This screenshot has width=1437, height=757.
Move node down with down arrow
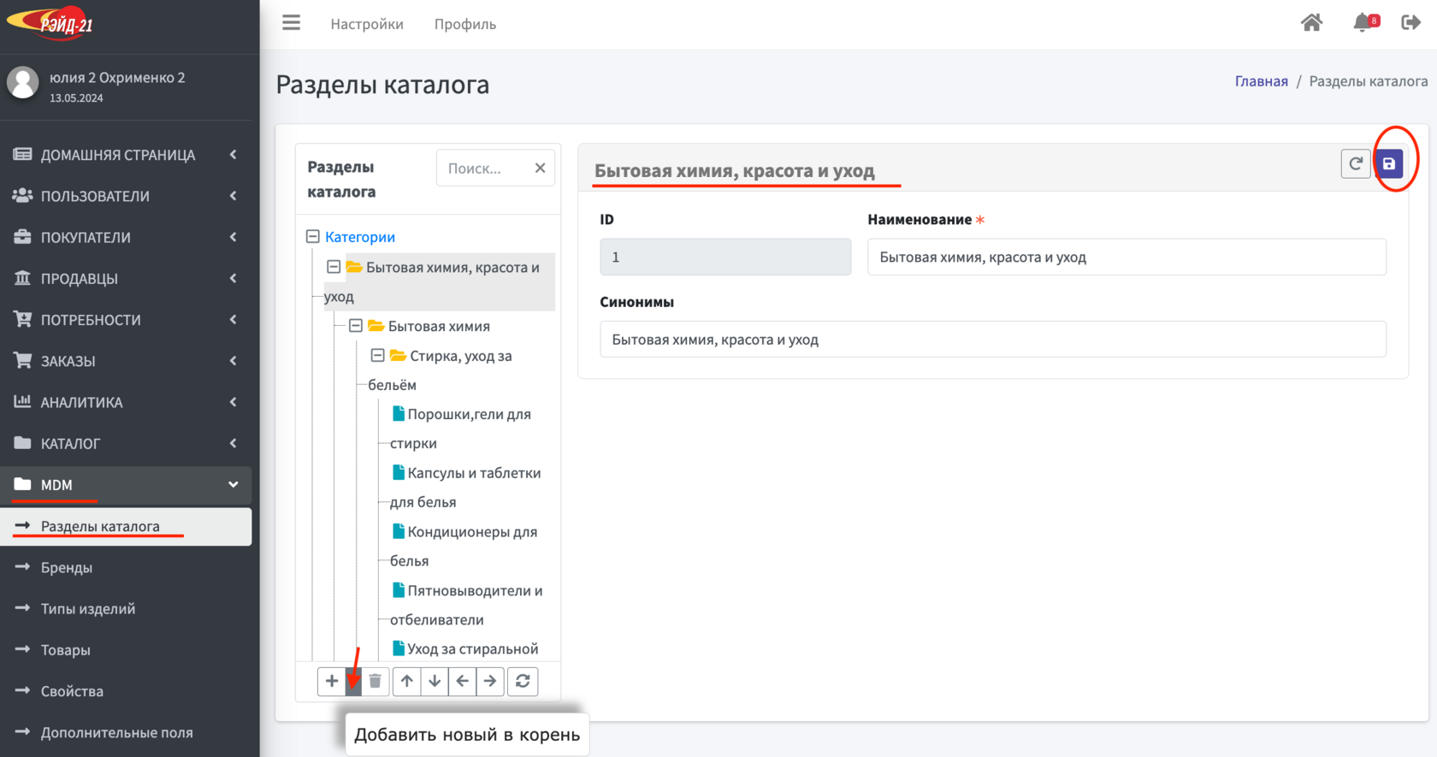435,682
